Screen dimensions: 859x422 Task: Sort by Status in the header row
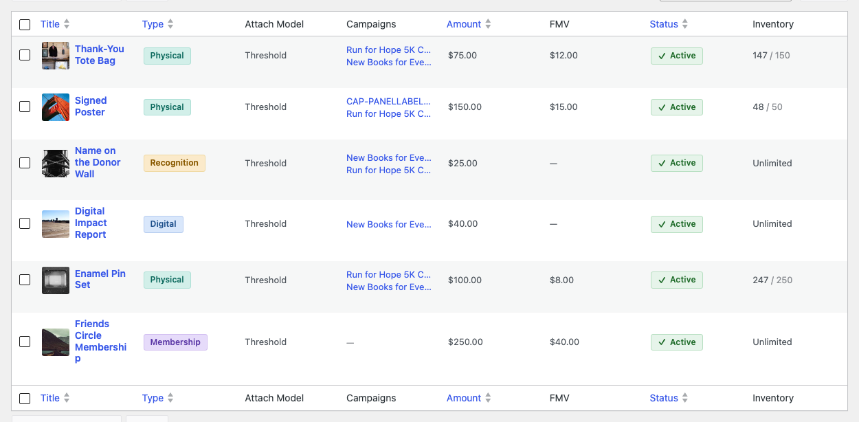coord(664,24)
